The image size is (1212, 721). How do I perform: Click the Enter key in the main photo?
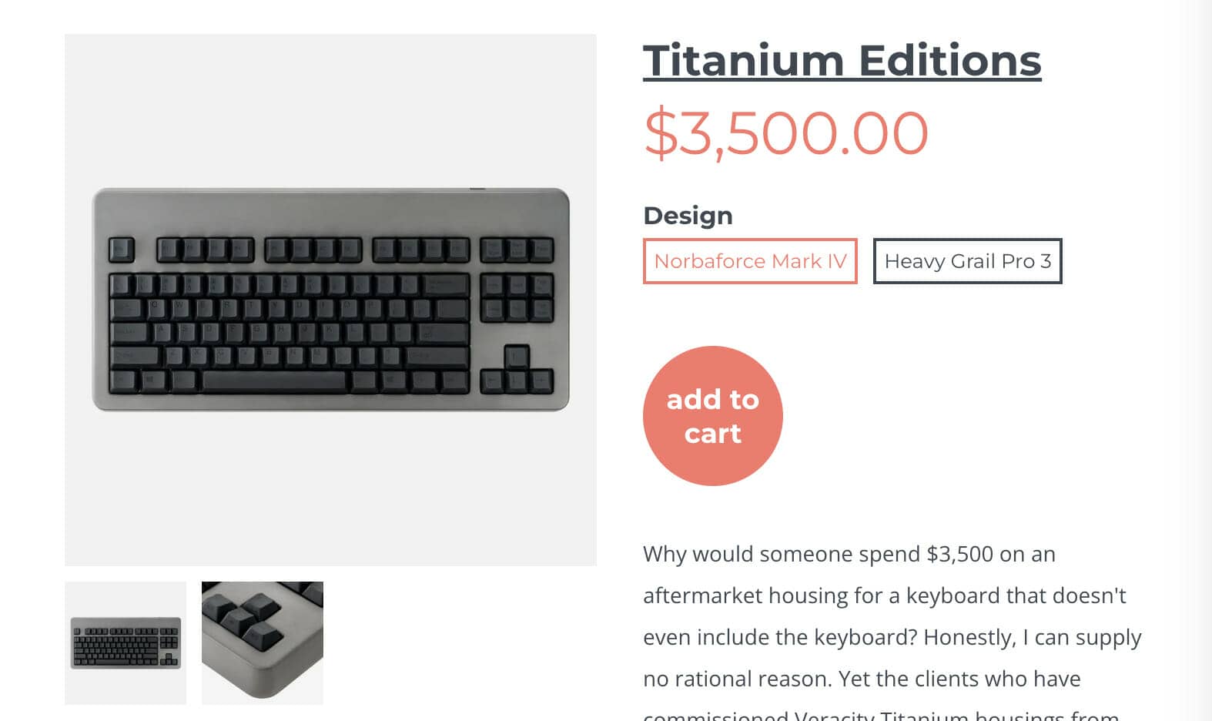pos(444,333)
